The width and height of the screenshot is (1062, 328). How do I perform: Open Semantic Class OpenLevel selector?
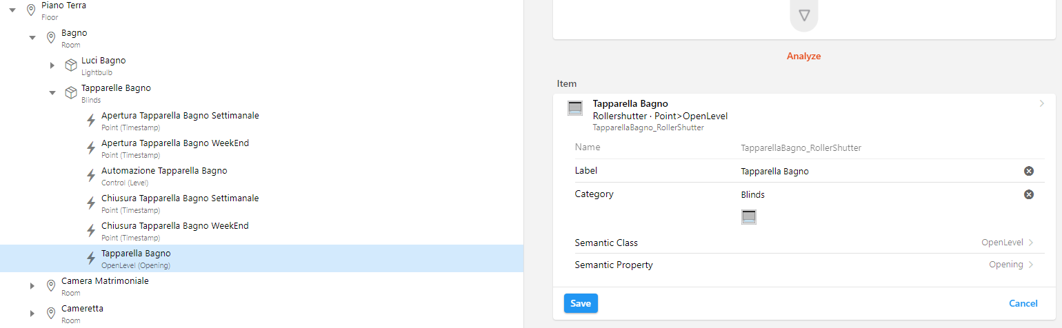pos(1007,243)
